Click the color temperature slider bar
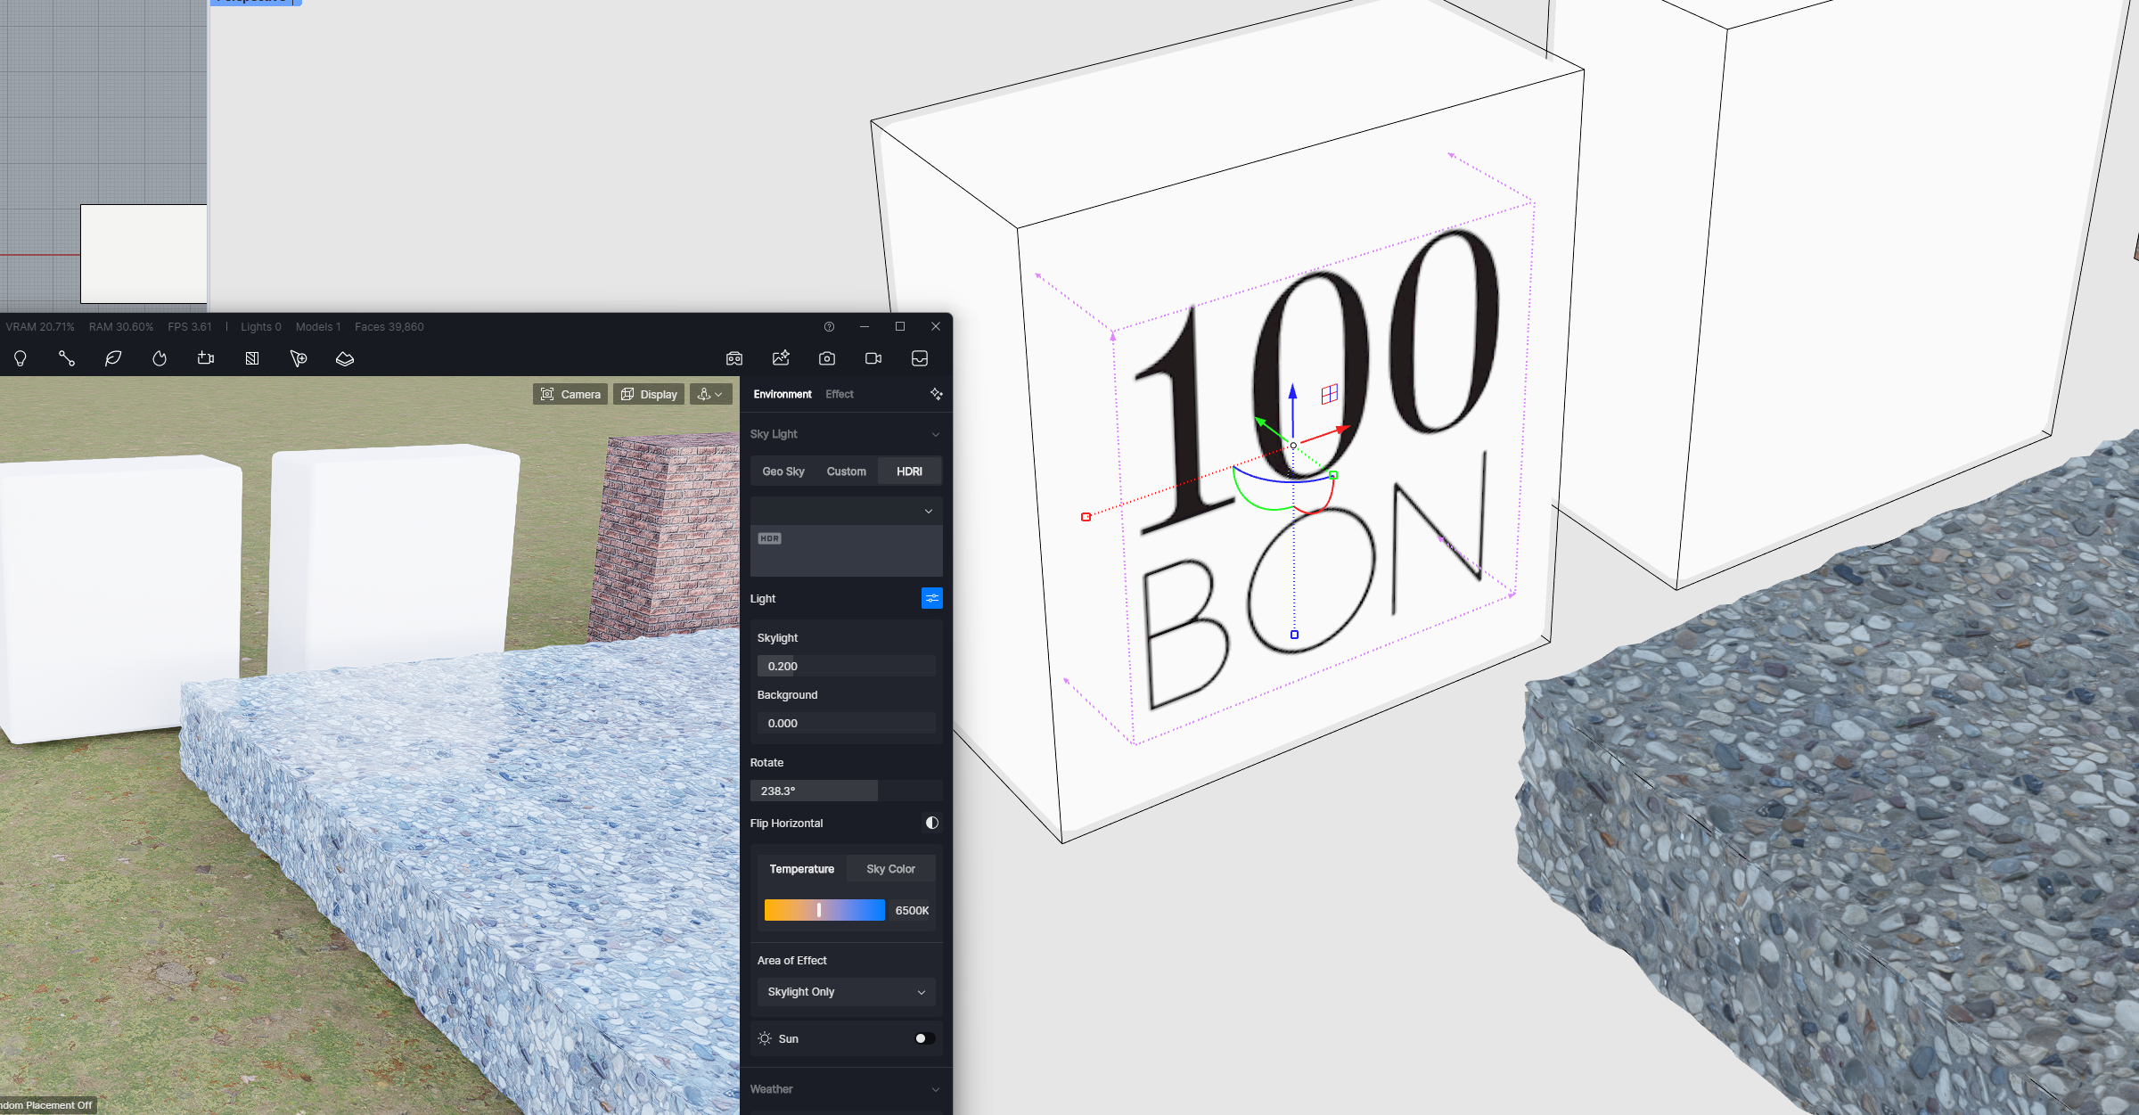2139x1115 pixels. (x=824, y=910)
